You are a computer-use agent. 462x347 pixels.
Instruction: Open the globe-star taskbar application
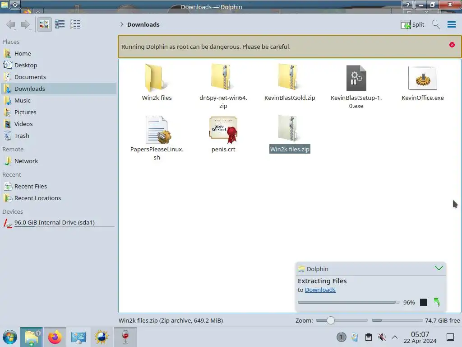tap(102, 337)
